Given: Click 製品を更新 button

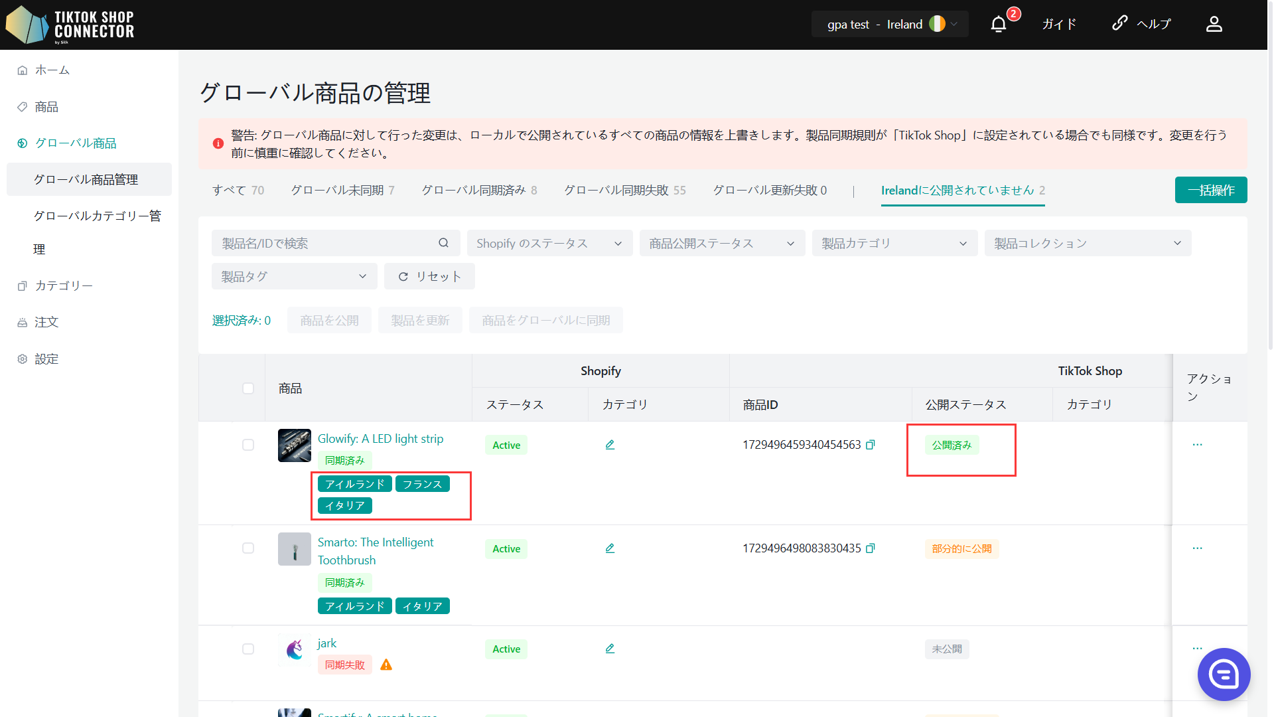Looking at the screenshot, I should pyautogui.click(x=420, y=320).
